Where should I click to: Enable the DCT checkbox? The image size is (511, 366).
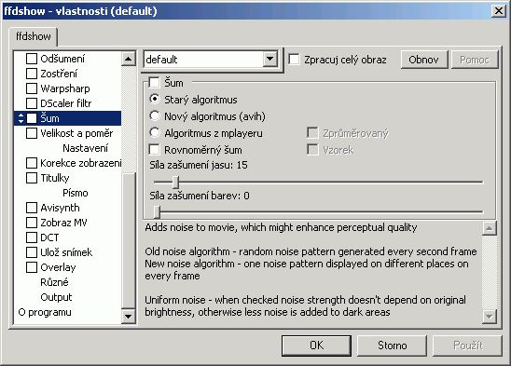(32, 237)
